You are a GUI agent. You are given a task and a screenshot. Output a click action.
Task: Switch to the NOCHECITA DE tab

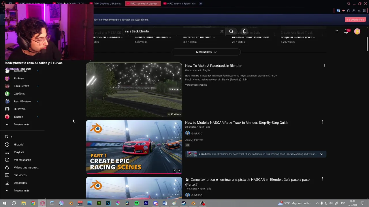click(69, 3)
